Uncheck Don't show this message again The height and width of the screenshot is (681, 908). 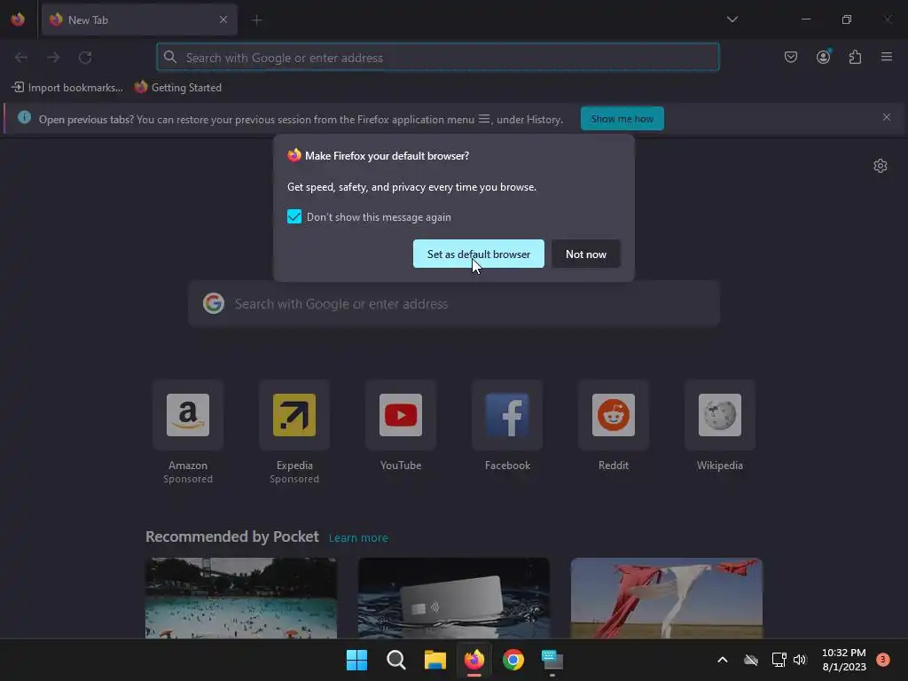294,216
